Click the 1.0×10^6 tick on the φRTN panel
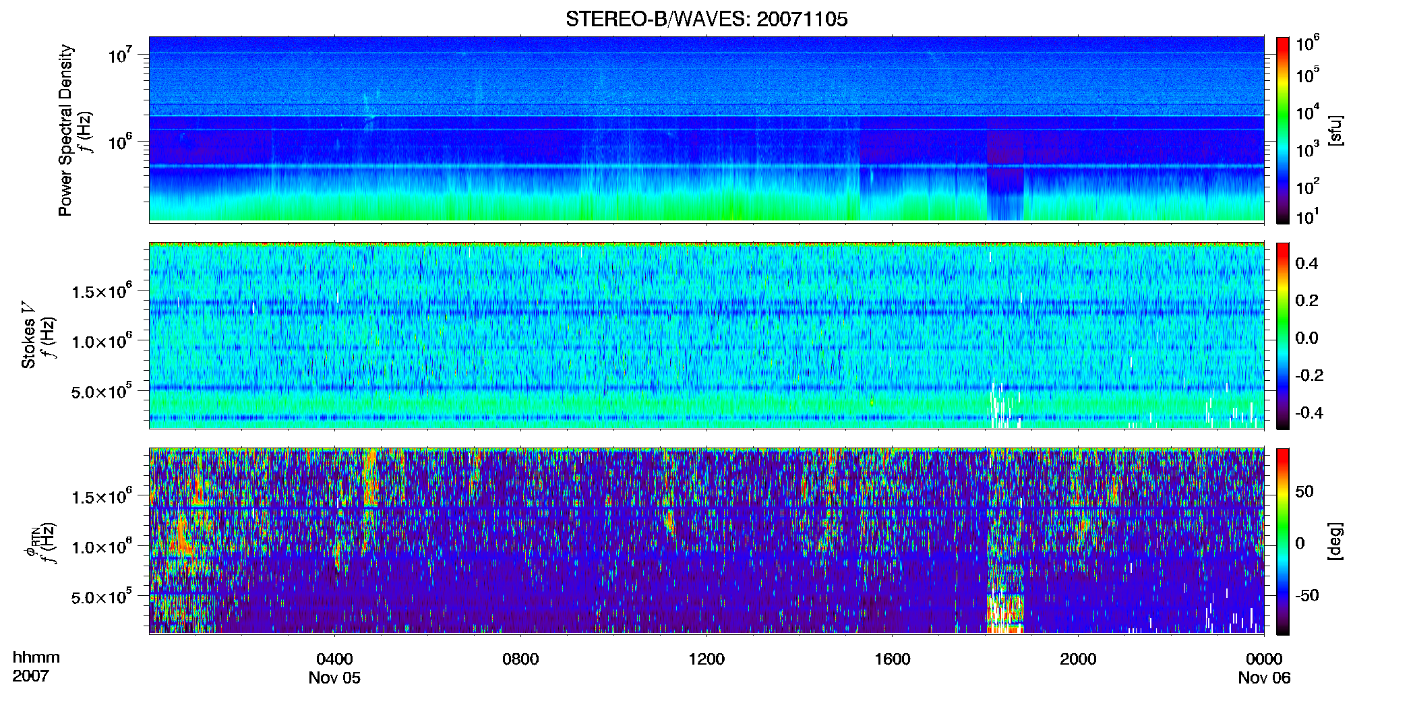Image resolution: width=1413 pixels, height=728 pixels. click(102, 547)
